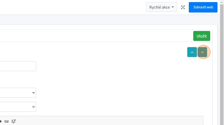Focus the text input field

point(18,66)
